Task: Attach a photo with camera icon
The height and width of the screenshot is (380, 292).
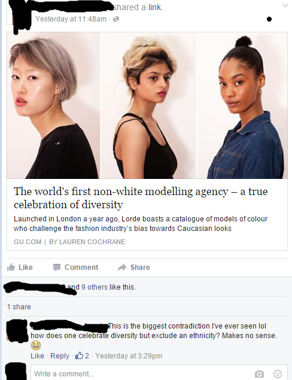Action: tap(259, 374)
